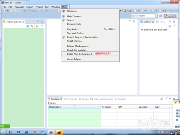
Task: Maximize the Outline view panel
Action: 174,22
